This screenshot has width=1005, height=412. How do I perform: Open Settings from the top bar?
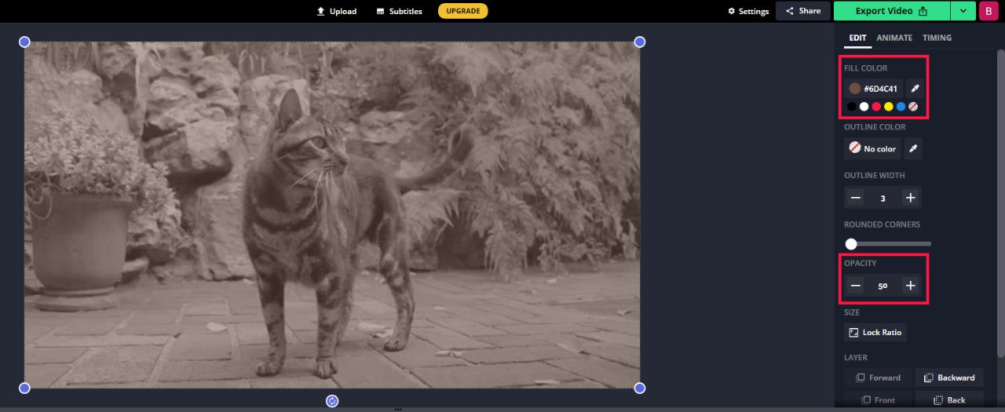(x=748, y=11)
